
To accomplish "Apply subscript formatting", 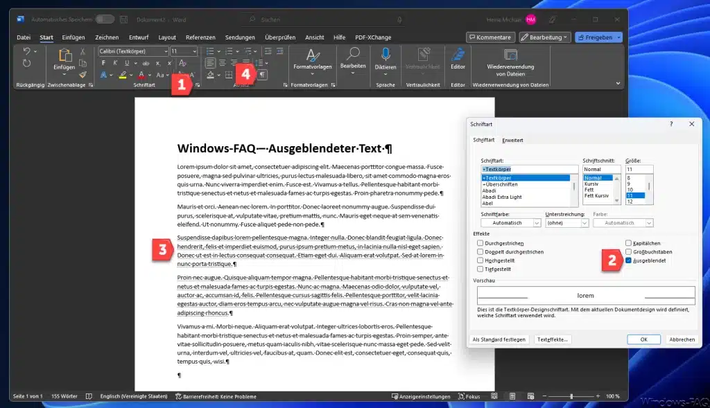I will pos(157,63).
